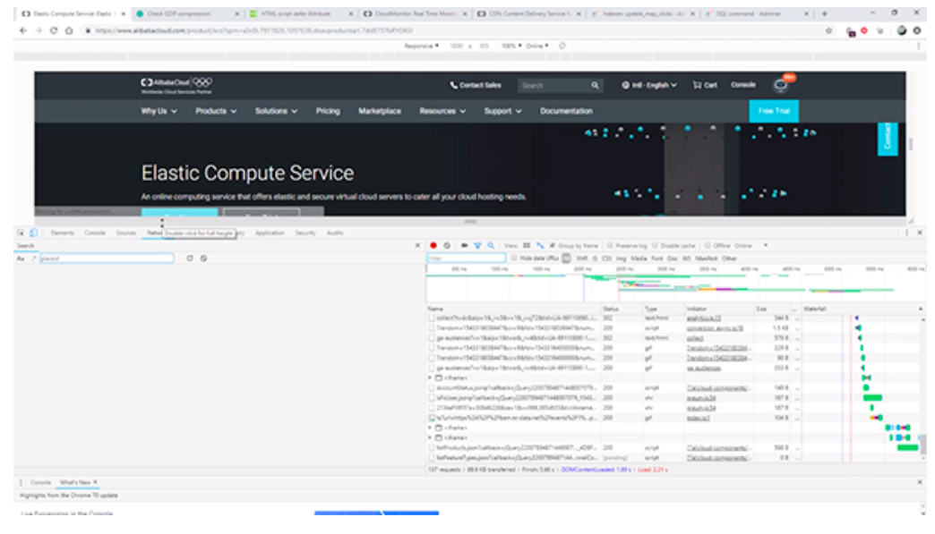Image resolution: width=935 pixels, height=534 pixels.
Task: Click the capture screenshots camera icon
Action: coord(464,245)
